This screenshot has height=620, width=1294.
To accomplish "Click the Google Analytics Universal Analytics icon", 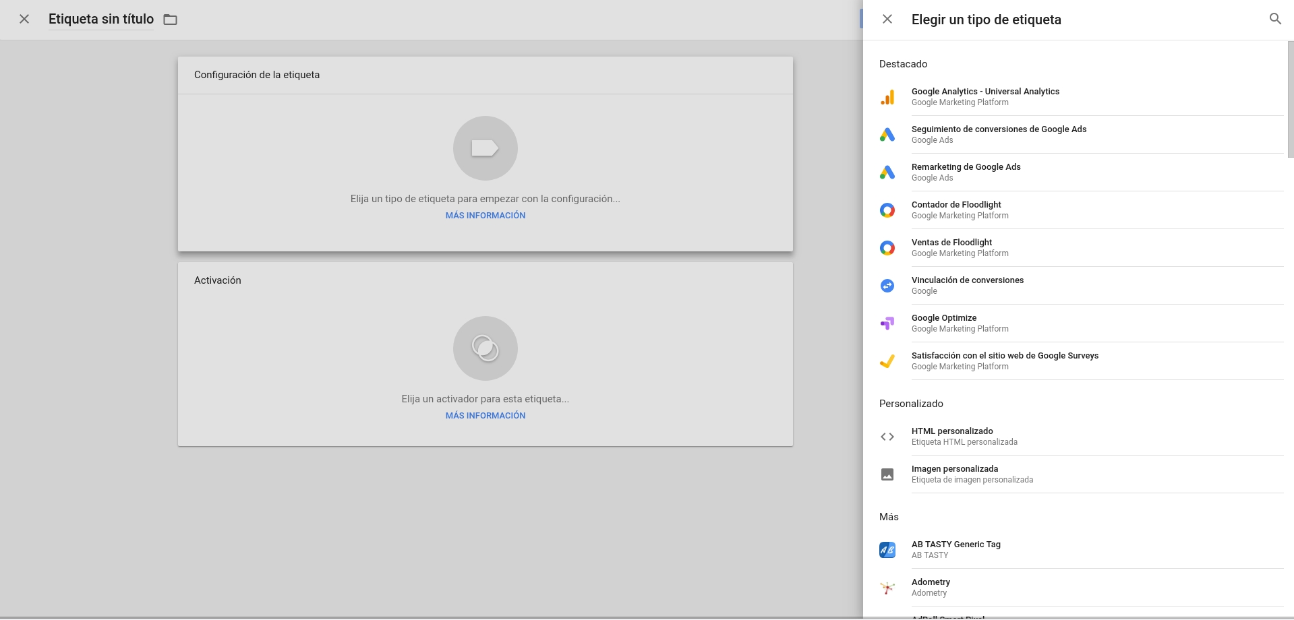I will coord(887,97).
